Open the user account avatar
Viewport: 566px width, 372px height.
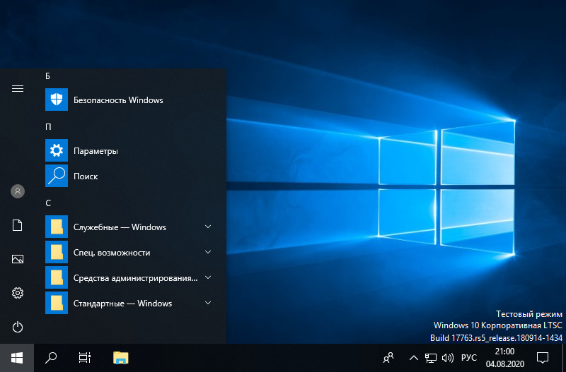(18, 191)
